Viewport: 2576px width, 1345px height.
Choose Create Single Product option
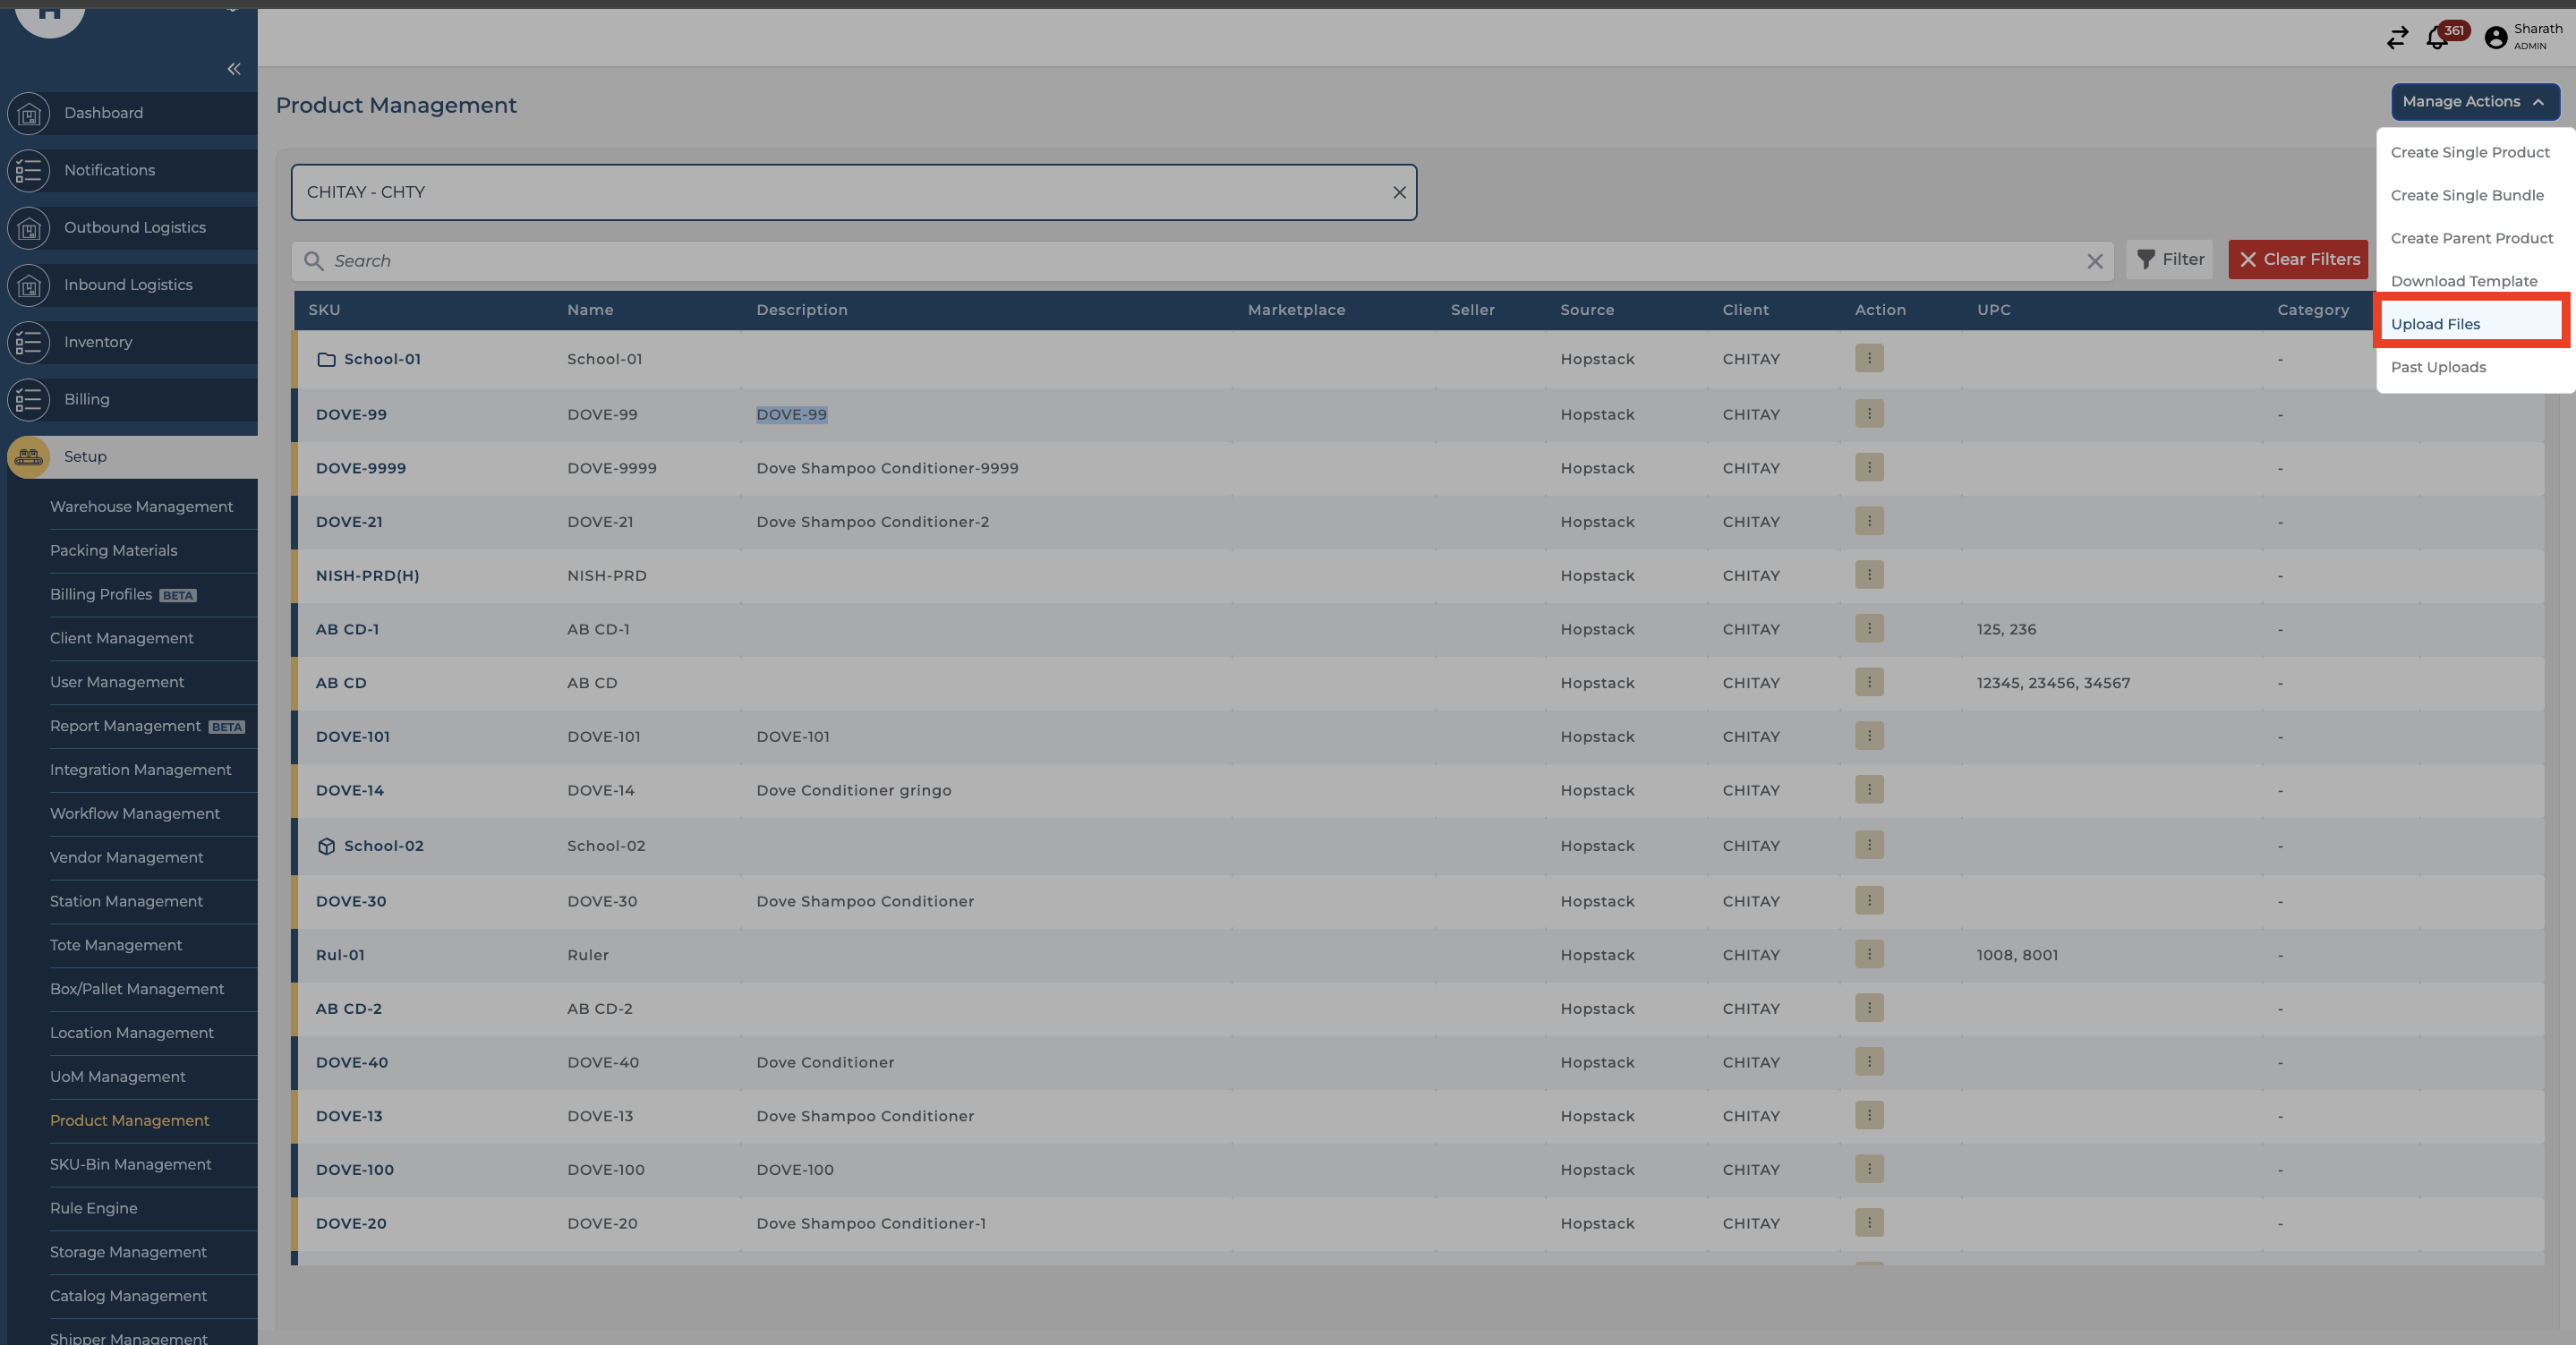pos(2469,152)
